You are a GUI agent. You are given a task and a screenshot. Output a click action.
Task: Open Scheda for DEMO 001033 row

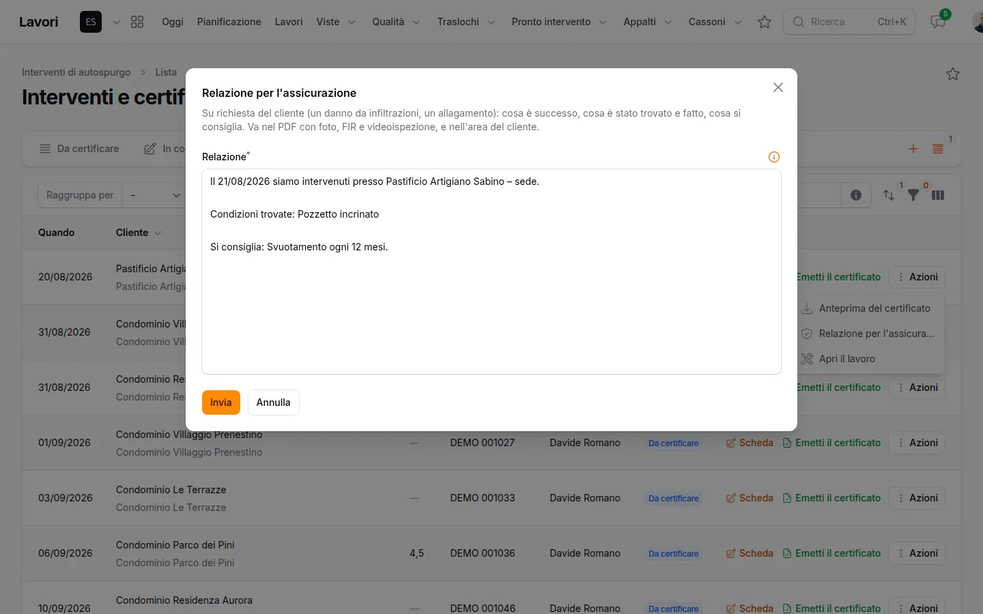pos(750,498)
